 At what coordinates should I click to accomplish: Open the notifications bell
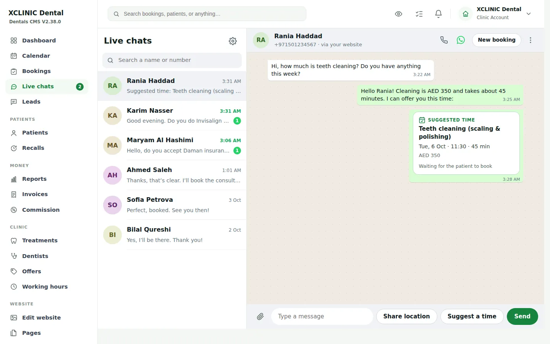pos(438,14)
